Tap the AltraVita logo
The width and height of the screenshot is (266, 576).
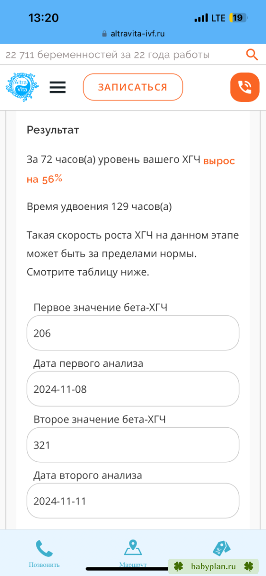click(x=23, y=87)
